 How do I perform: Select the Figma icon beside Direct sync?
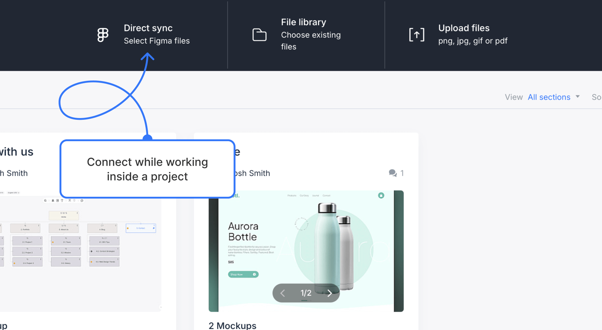click(x=103, y=35)
